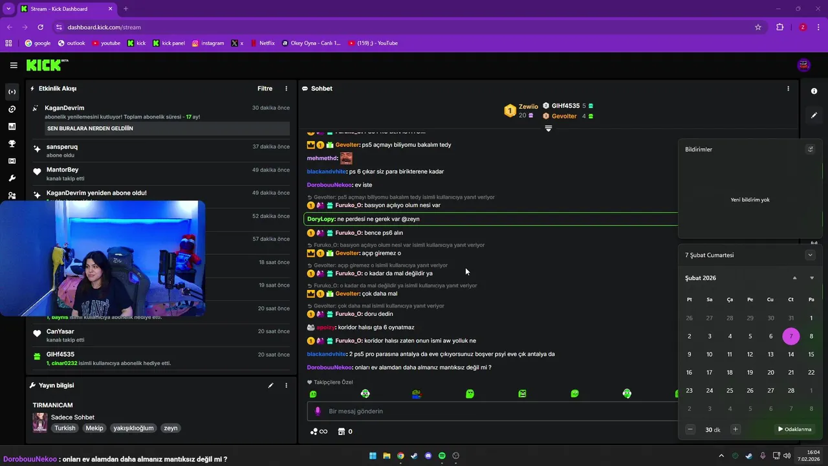Open Discord from the taskbar
Screen dimensions: 828x466
point(428,456)
